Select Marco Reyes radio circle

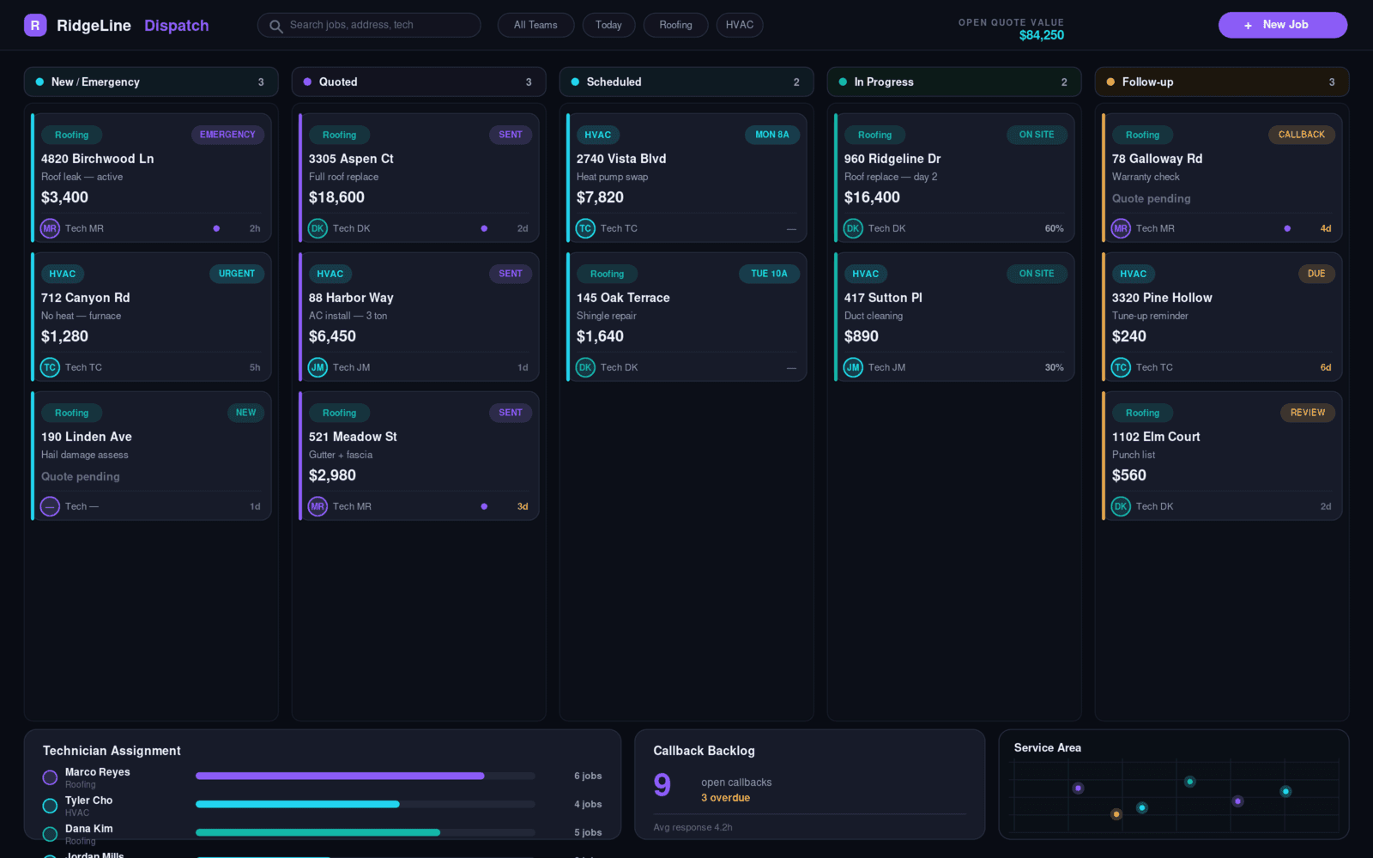point(50,777)
